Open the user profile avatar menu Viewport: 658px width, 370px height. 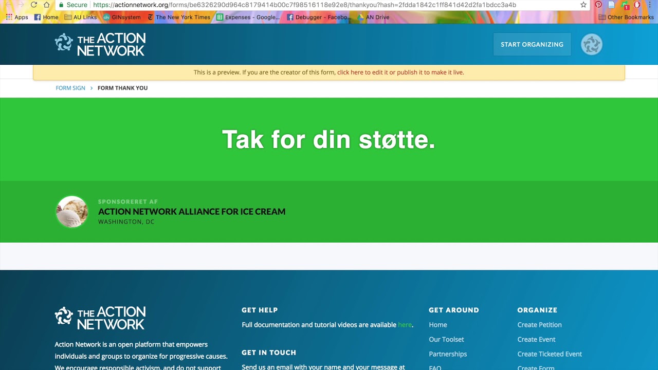click(592, 44)
